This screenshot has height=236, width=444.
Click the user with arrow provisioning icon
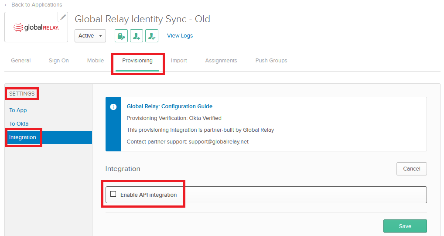click(137, 36)
